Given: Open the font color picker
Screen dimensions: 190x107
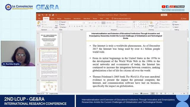Looking at the screenshot, I should (x=94, y=26).
